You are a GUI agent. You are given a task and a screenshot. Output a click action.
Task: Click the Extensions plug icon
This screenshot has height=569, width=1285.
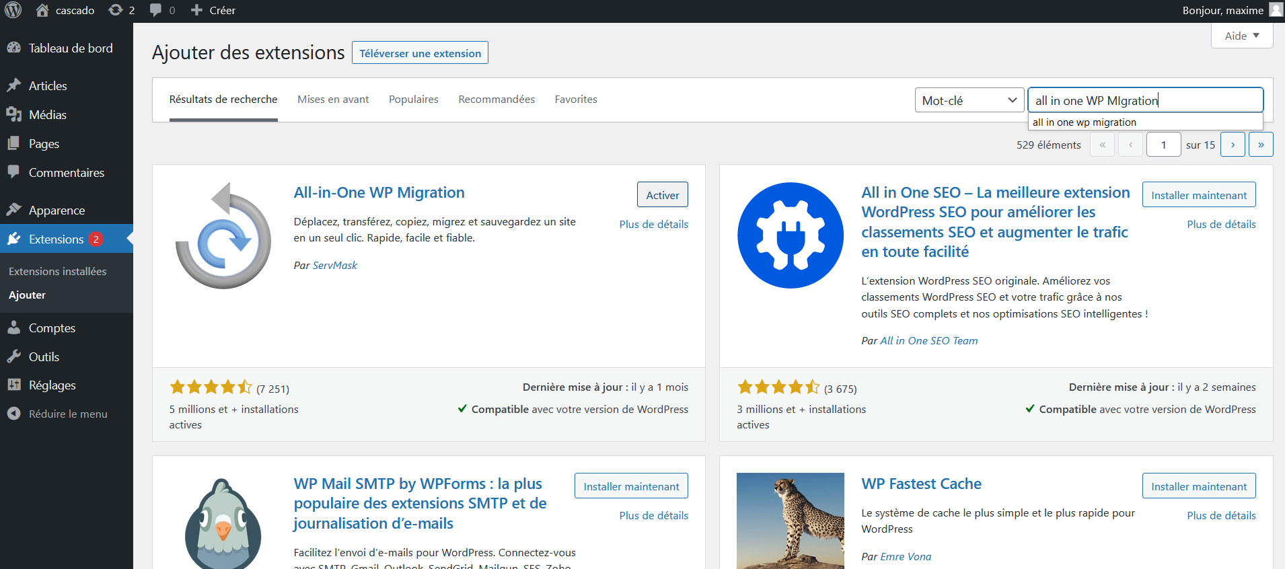click(14, 239)
